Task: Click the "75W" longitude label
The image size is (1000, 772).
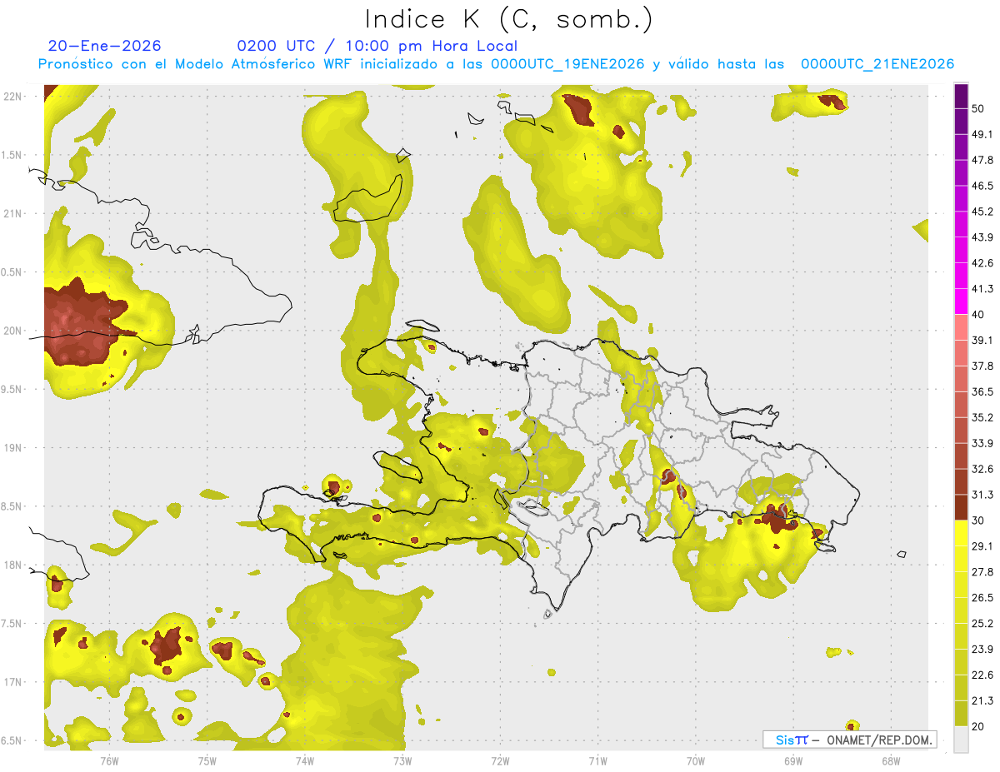Action: pyautogui.click(x=207, y=760)
